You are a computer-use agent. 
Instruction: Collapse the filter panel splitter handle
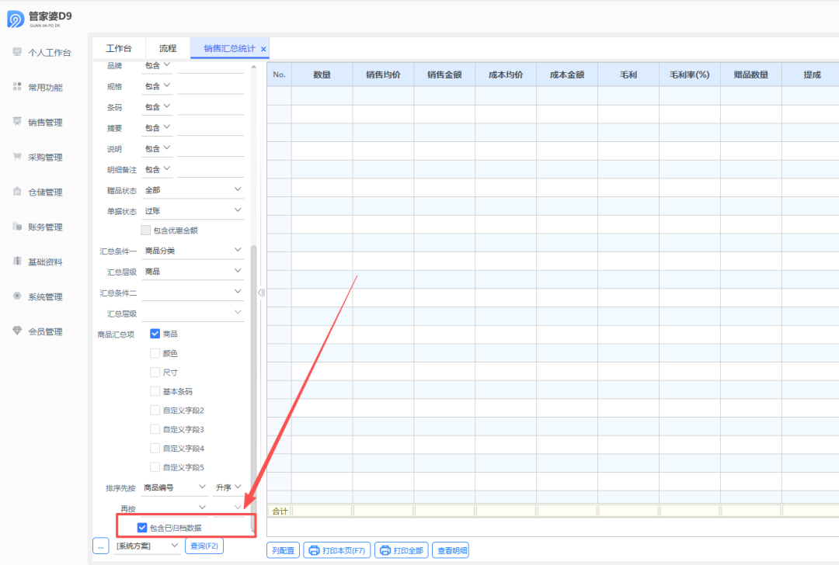pyautogui.click(x=261, y=293)
